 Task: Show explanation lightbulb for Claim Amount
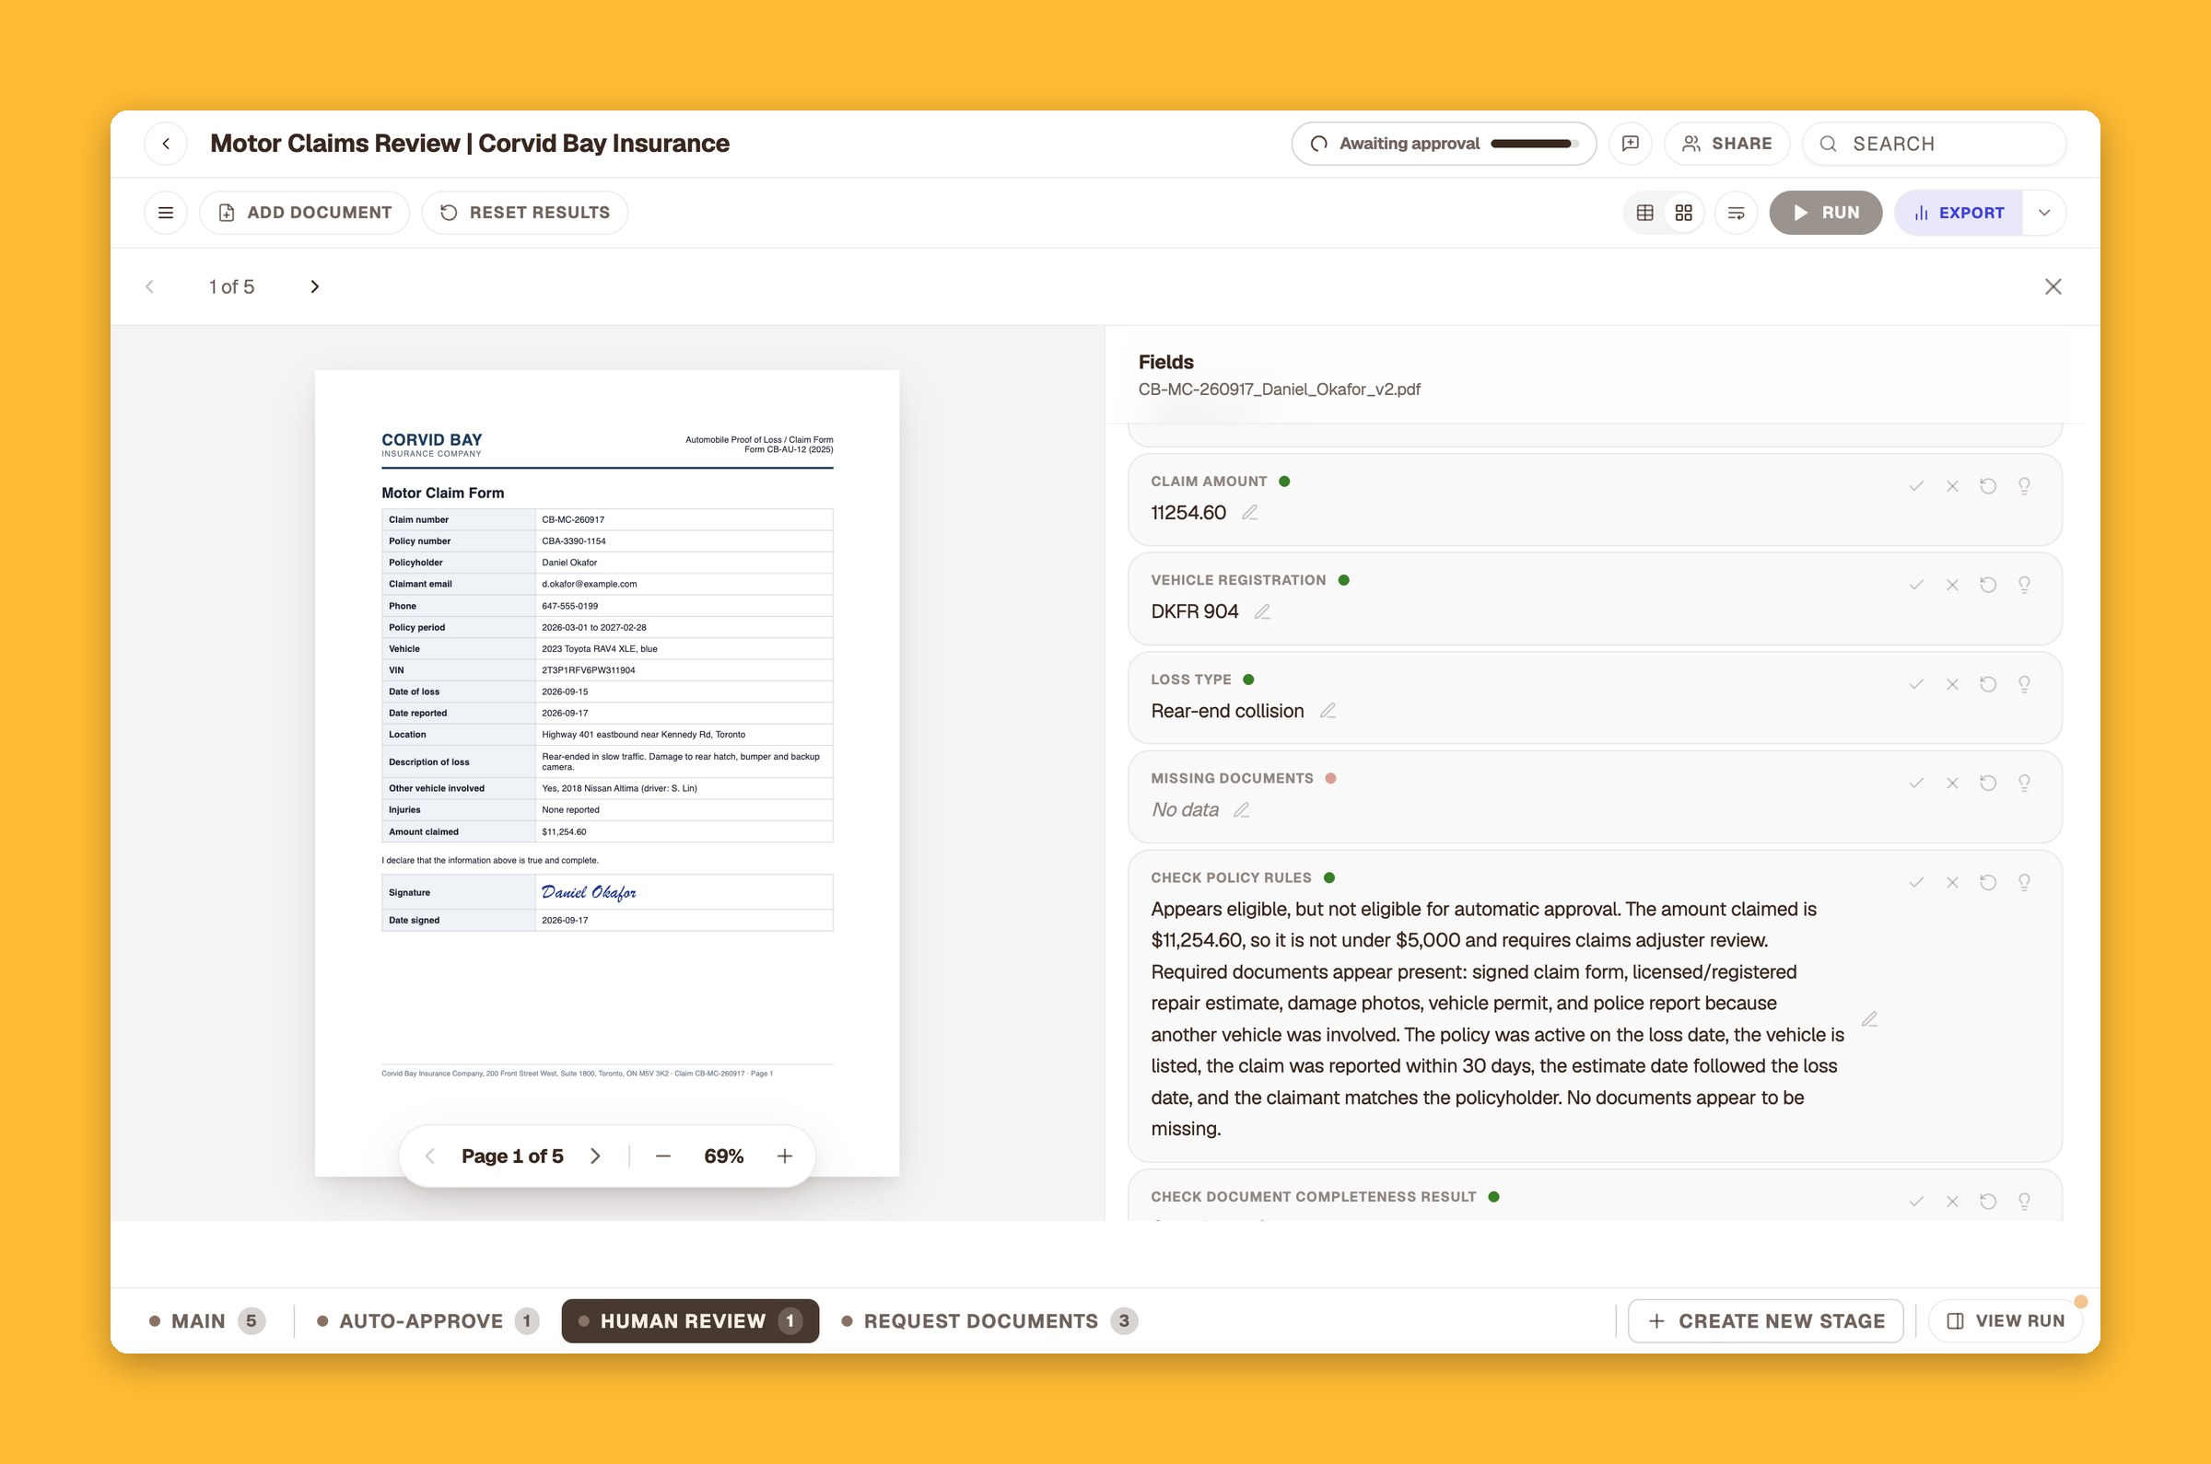(x=2023, y=485)
